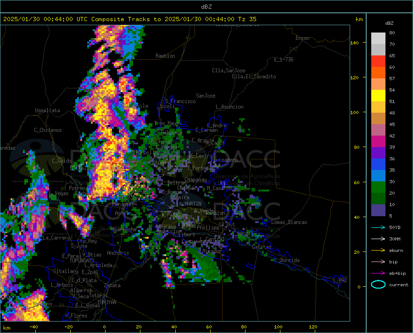Click the Perdriel map label
This screenshot has height=333, width=413.
click(123, 204)
